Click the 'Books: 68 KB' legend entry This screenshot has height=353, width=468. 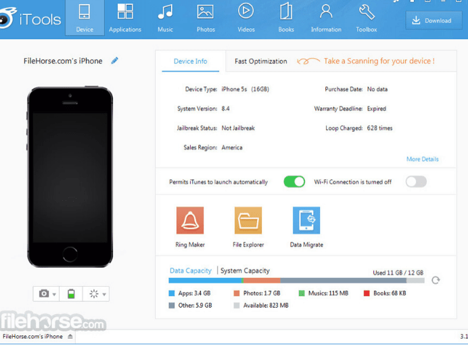pos(390,293)
